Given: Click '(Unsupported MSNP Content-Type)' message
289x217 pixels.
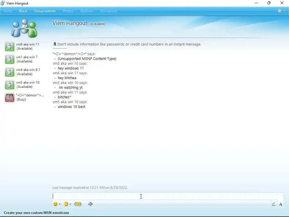Looking at the screenshot, I should [87, 59].
